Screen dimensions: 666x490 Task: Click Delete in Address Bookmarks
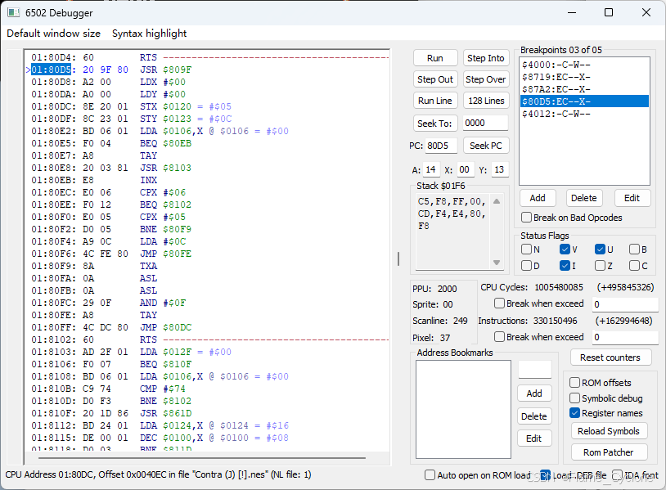click(x=534, y=416)
